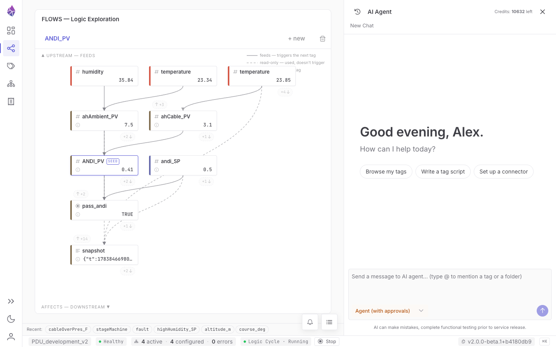This screenshot has width=556, height=347.
Task: Expand +1 downstream badge under ahCable_PV
Action: tap(207, 137)
